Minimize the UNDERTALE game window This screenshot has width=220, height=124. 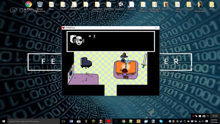tap(142, 28)
